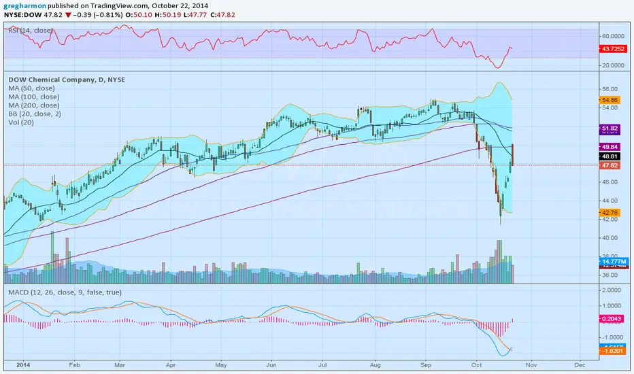Screen dimensions: 634x374
Task: Select the MA (50, close) legend entry
Action: pyautogui.click(x=31, y=88)
